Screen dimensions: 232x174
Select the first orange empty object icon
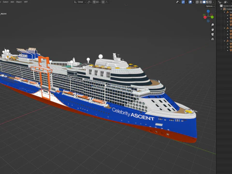pos(228,12)
